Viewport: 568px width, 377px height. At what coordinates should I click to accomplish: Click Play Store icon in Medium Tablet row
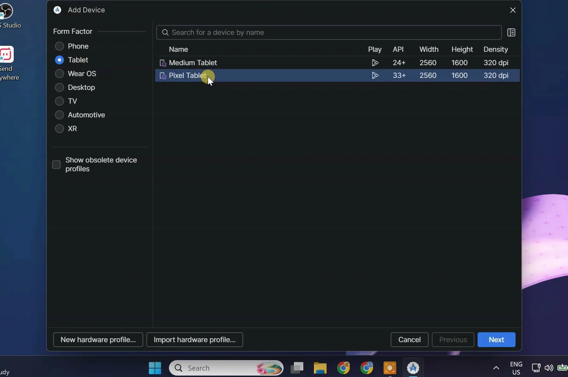[x=375, y=63]
